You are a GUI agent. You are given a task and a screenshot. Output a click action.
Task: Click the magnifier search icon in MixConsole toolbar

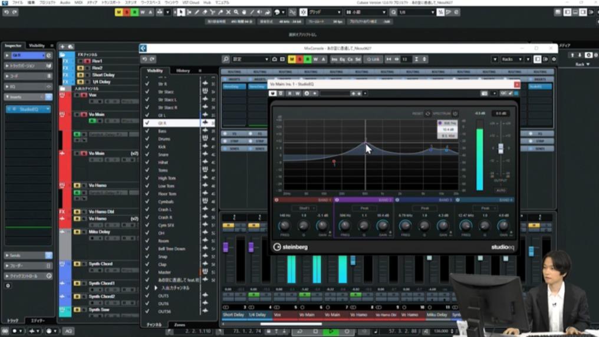pyautogui.click(x=226, y=60)
